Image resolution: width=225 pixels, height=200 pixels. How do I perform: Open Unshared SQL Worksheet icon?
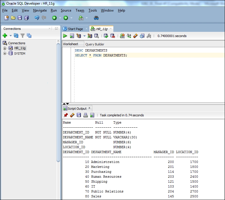122,36
